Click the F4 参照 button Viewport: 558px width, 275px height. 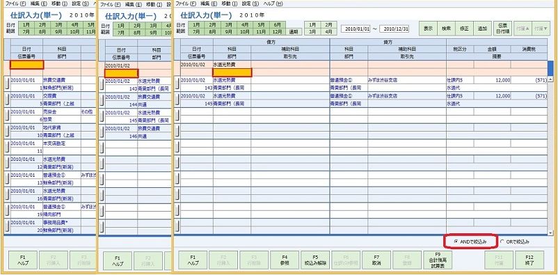click(x=285, y=260)
